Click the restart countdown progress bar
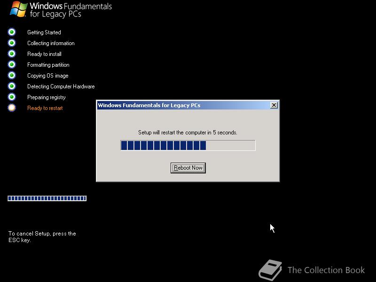 tap(188, 145)
